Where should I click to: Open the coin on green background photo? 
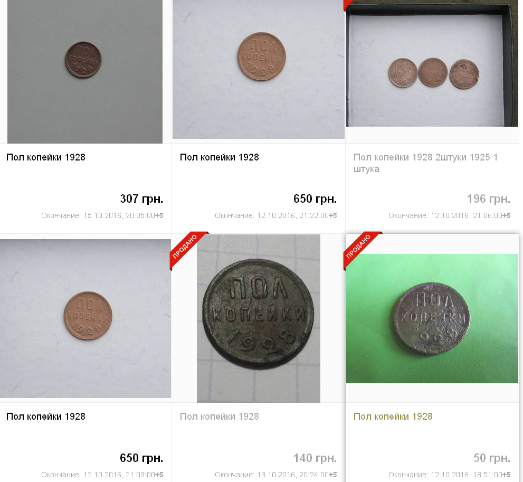point(432,318)
